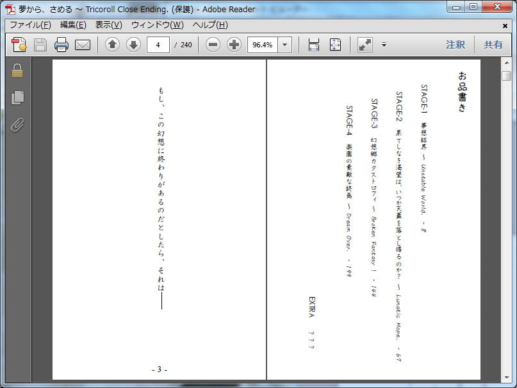Switch to read mode with diagonal arrows icon
The image size is (517, 388).
pyautogui.click(x=365, y=45)
